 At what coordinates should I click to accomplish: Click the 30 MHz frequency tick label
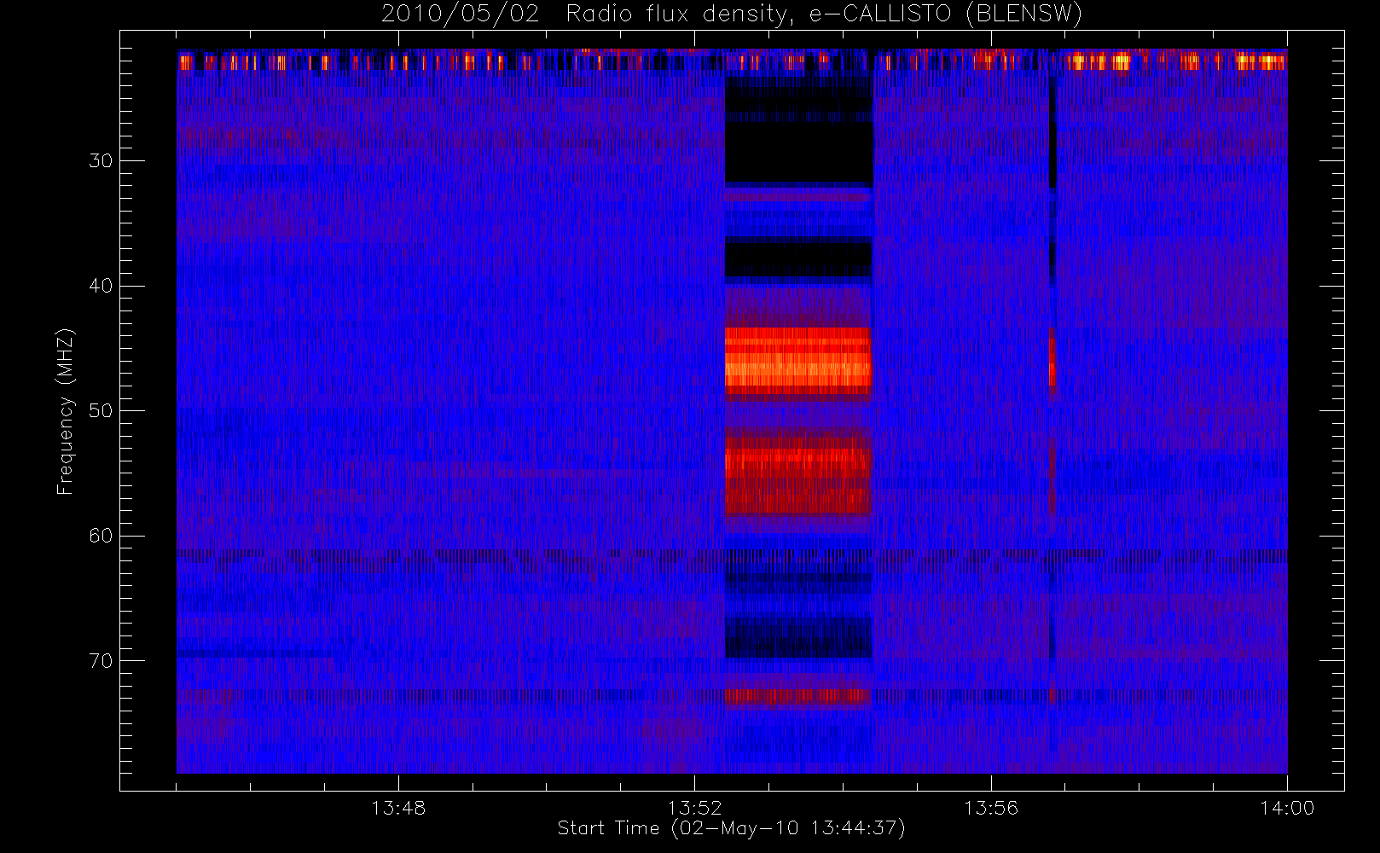click(x=101, y=160)
